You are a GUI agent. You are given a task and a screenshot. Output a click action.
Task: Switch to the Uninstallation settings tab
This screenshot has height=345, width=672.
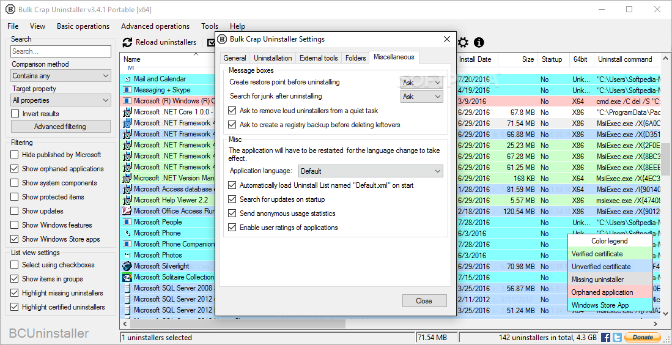click(x=273, y=58)
